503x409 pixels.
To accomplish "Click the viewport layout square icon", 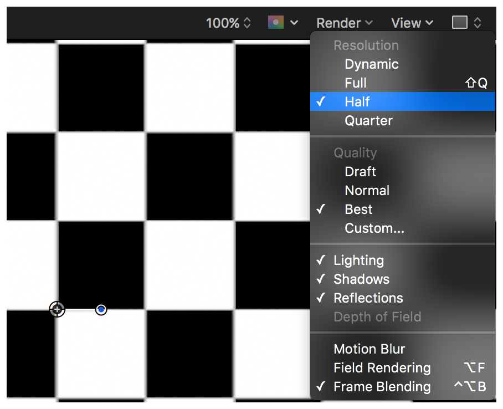I will click(x=460, y=23).
